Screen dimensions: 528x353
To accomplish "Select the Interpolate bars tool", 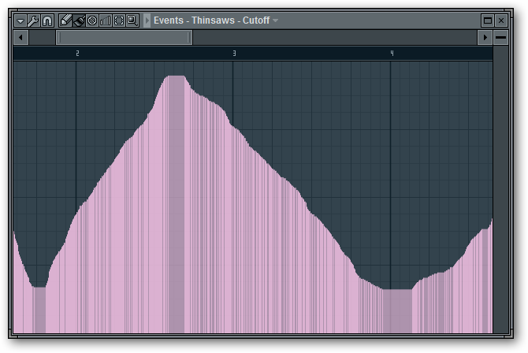I will coord(106,20).
